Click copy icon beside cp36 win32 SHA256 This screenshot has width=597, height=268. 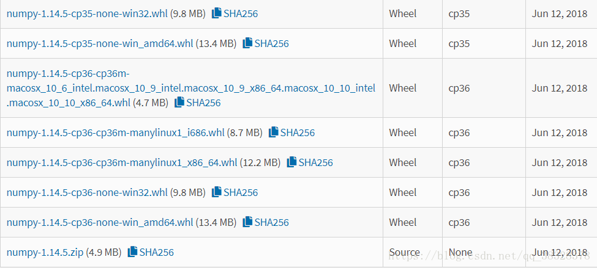pyautogui.click(x=216, y=192)
